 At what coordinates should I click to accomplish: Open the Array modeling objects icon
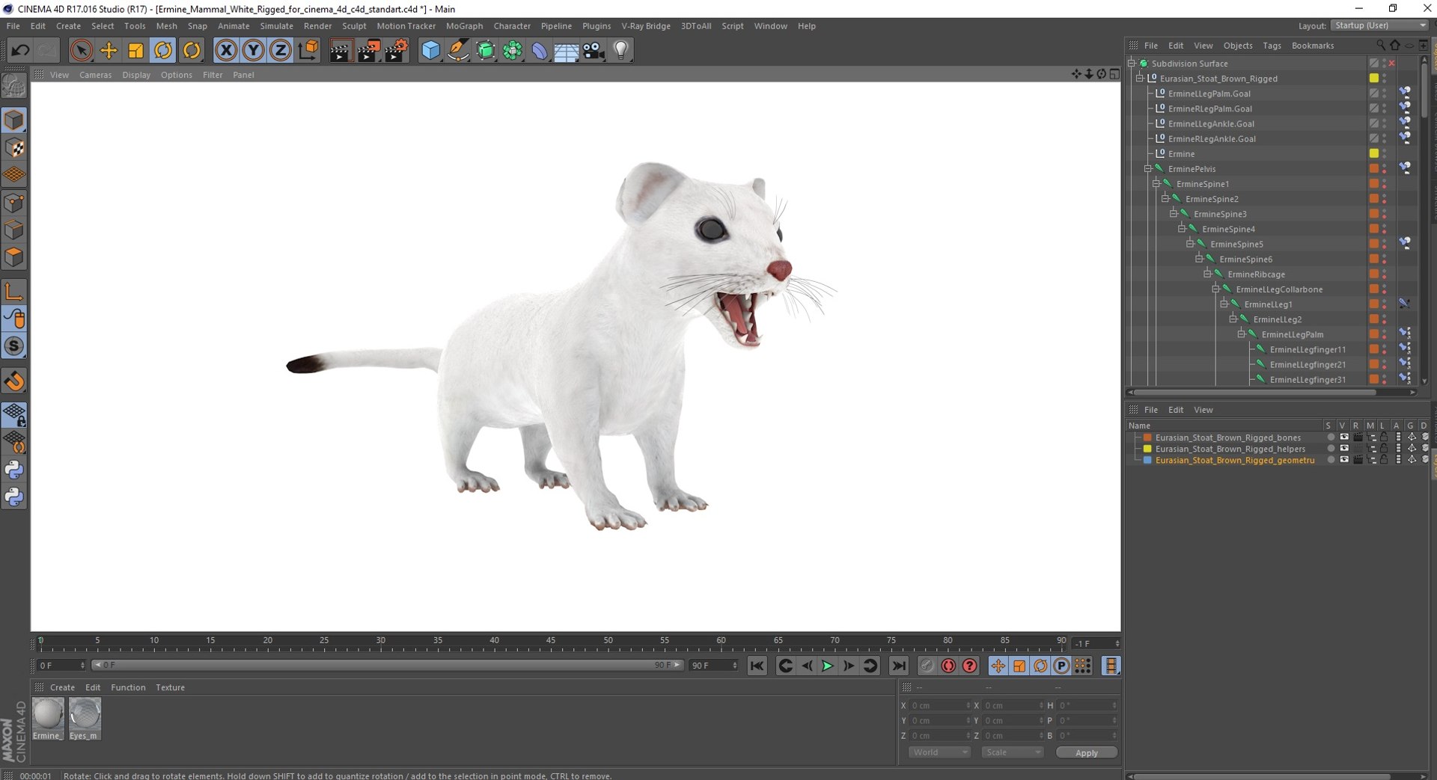(513, 50)
